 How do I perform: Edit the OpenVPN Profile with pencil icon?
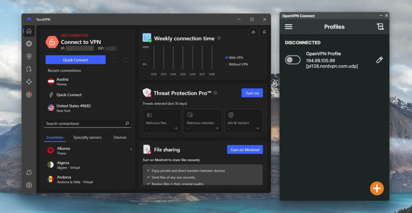[x=379, y=60]
